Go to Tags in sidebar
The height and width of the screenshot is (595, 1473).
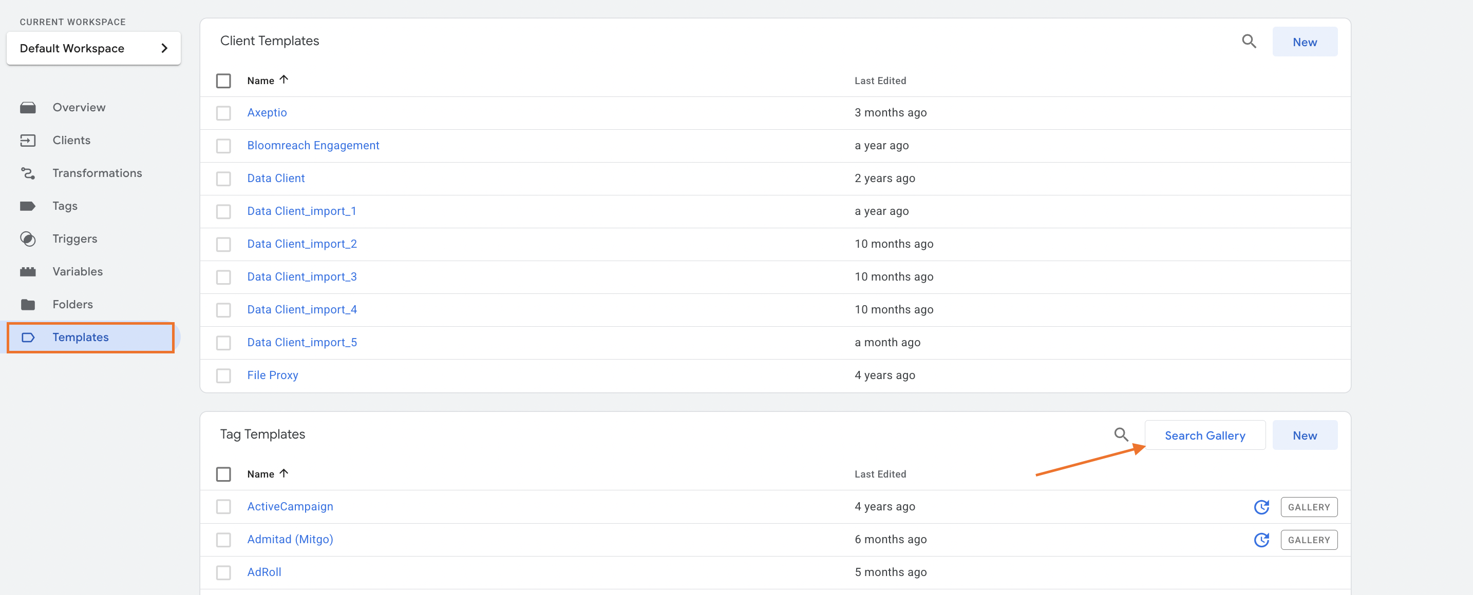click(x=65, y=206)
